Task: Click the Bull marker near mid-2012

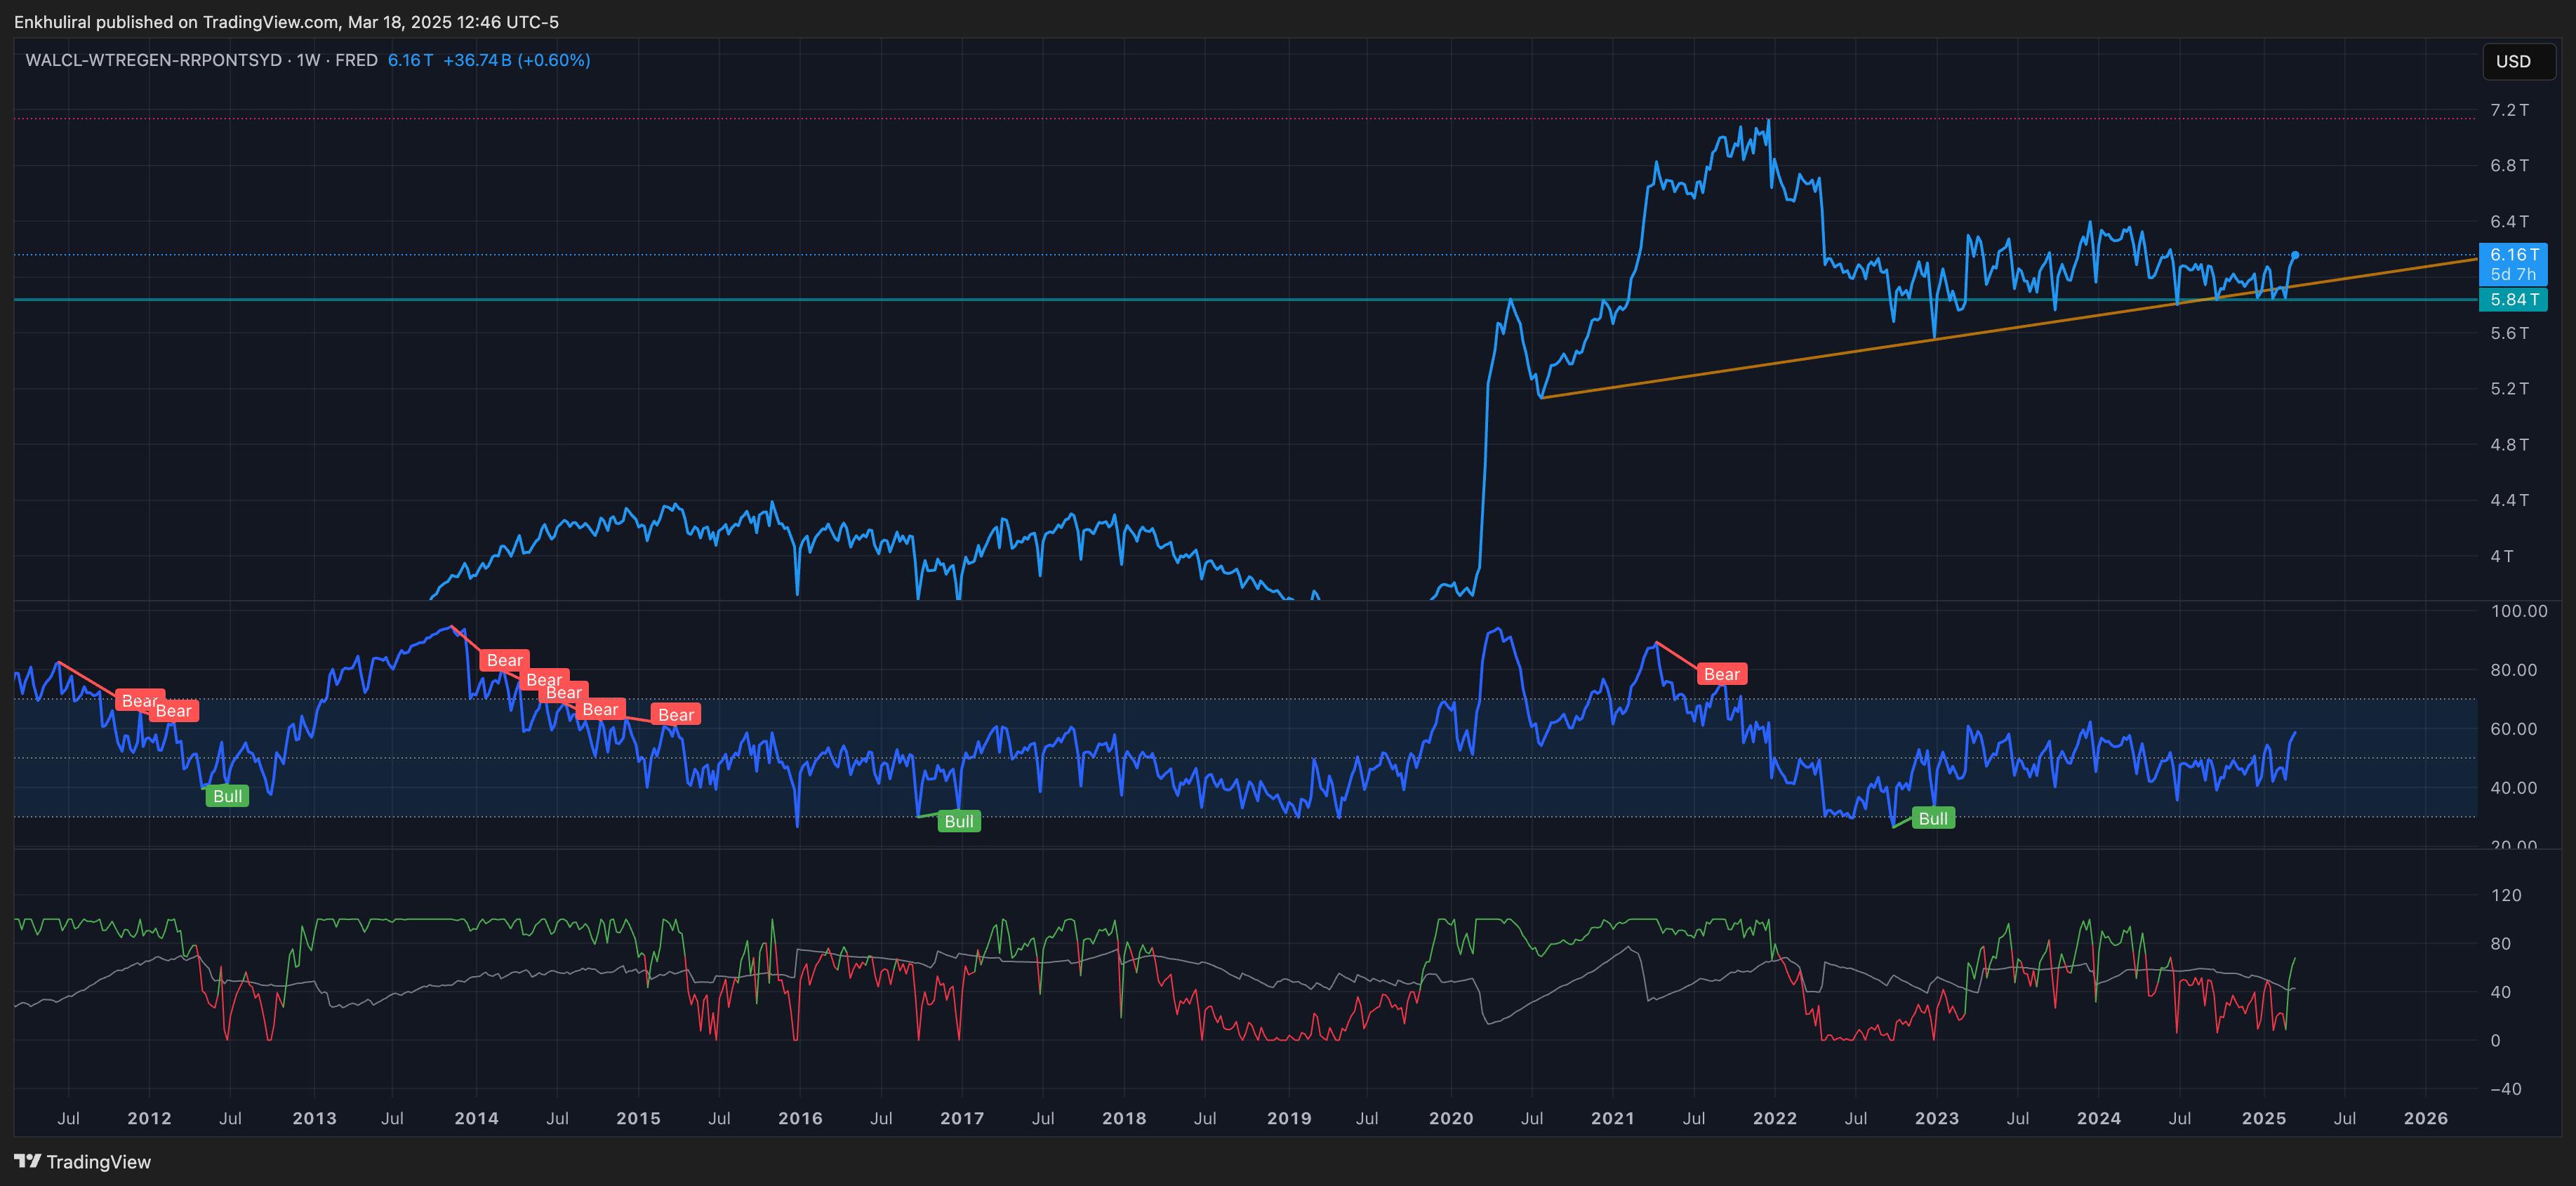Action: 227,796
